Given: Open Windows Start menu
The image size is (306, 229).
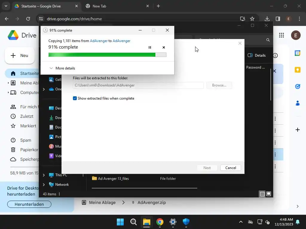Looking at the screenshot, I should coord(120,222).
